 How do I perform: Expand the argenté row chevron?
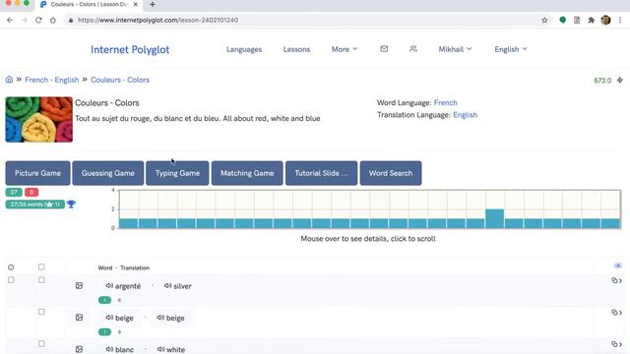(621, 280)
